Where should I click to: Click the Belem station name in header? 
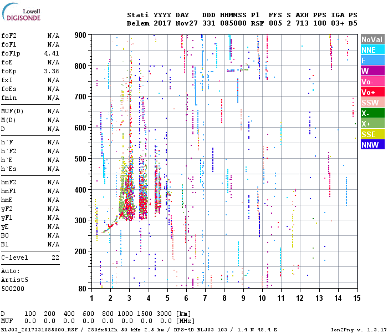138,23
